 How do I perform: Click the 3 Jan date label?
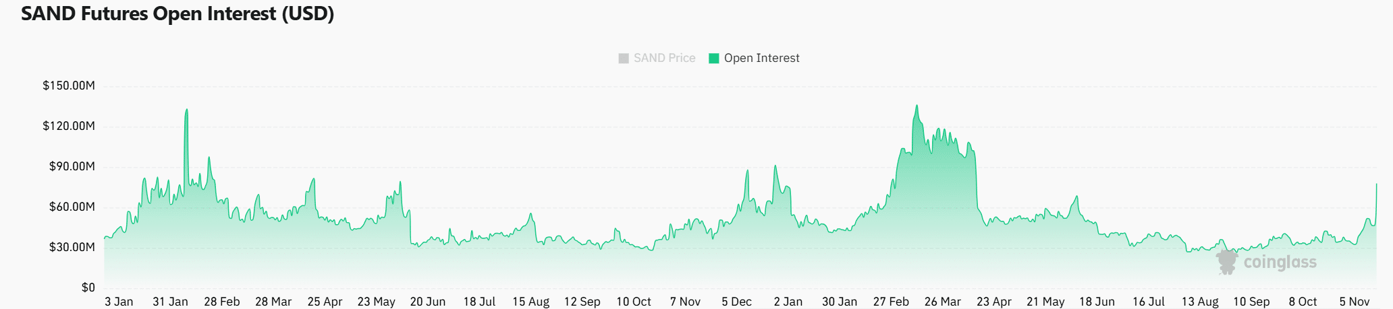tap(119, 302)
